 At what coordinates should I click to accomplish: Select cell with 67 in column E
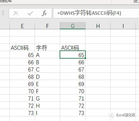[22, 69]
